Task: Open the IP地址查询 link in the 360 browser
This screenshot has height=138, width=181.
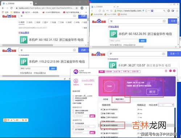Action: [114, 27]
